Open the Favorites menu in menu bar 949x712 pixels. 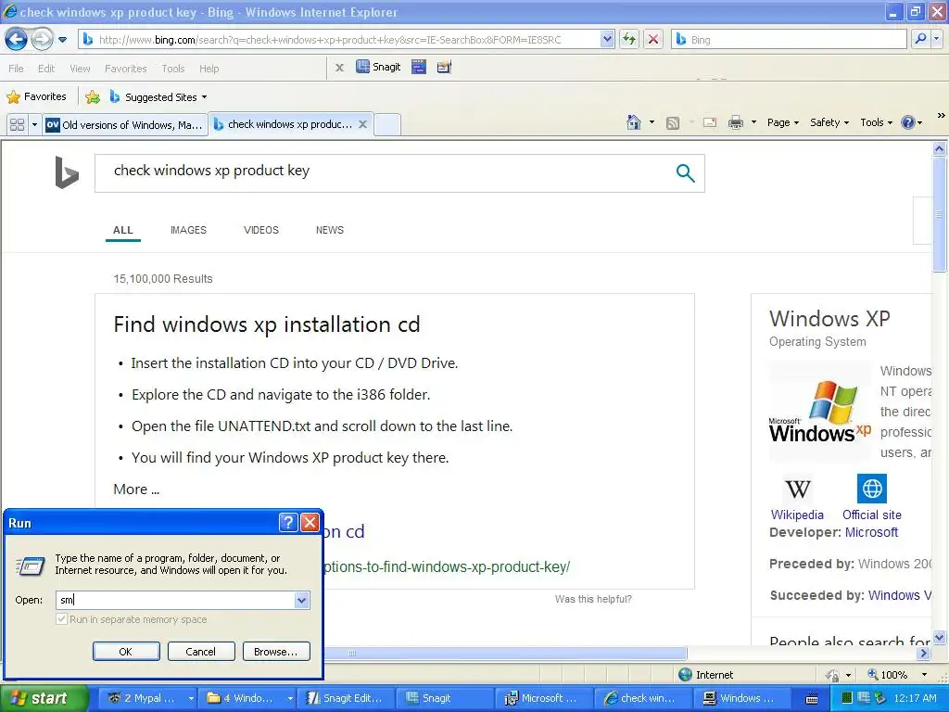pos(125,69)
